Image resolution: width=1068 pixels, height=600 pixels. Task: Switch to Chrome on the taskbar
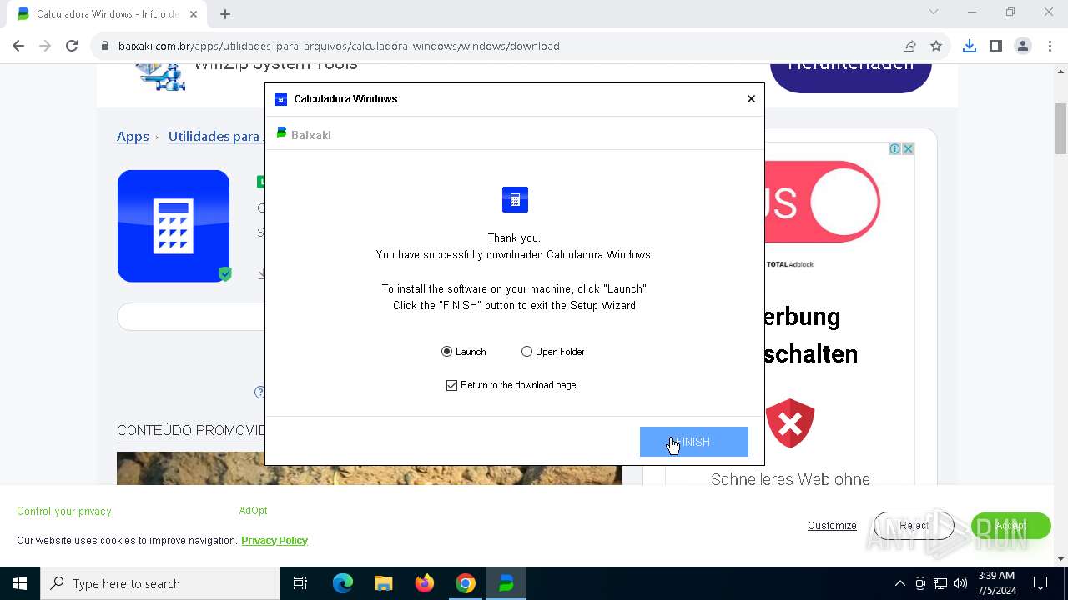coord(466,583)
